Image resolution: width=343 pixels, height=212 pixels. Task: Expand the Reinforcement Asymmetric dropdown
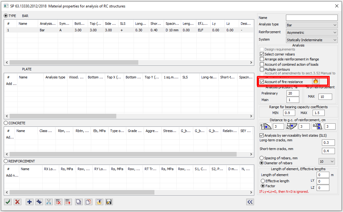(x=312, y=32)
